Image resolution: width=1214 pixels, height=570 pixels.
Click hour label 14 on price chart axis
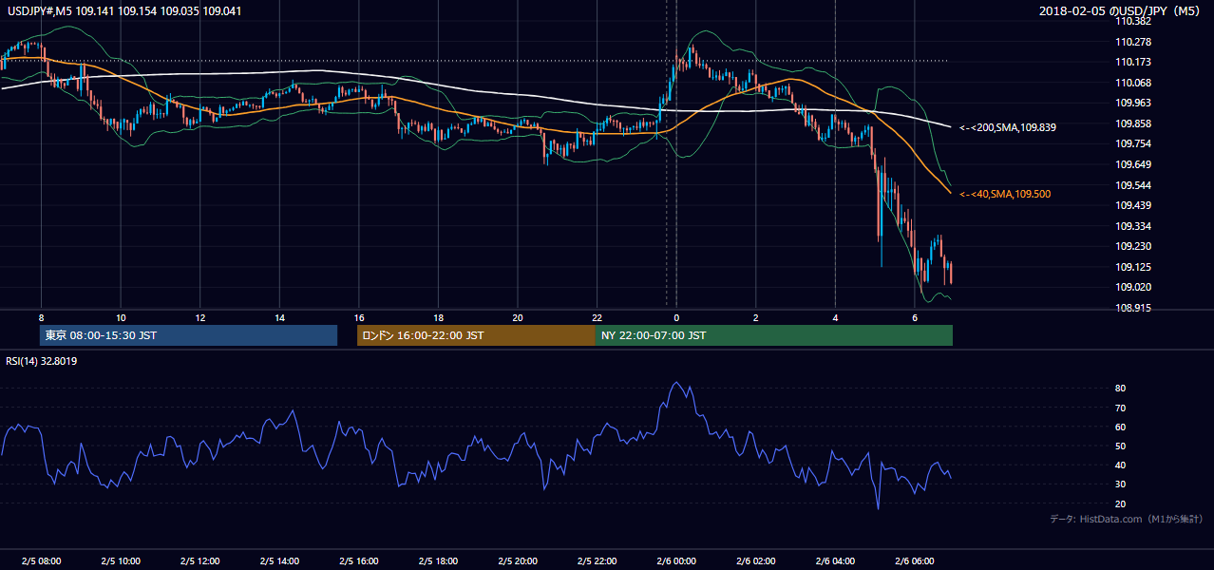279,317
